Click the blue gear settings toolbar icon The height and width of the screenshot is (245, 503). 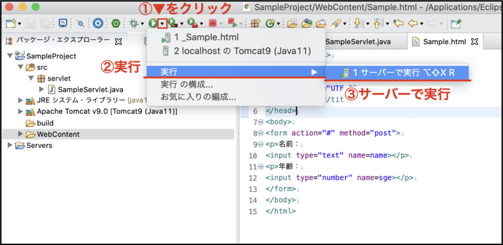(x=98, y=23)
